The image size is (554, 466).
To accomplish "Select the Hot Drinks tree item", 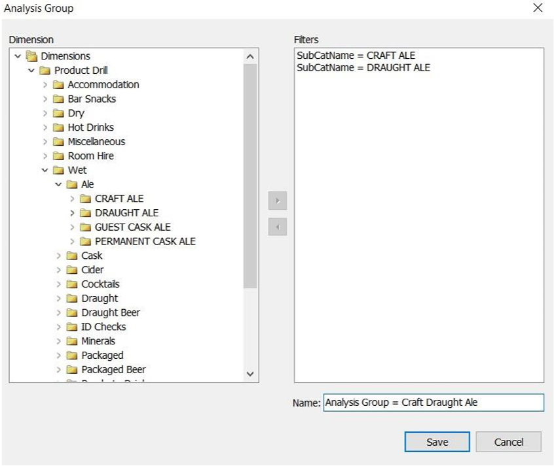I will [90, 127].
